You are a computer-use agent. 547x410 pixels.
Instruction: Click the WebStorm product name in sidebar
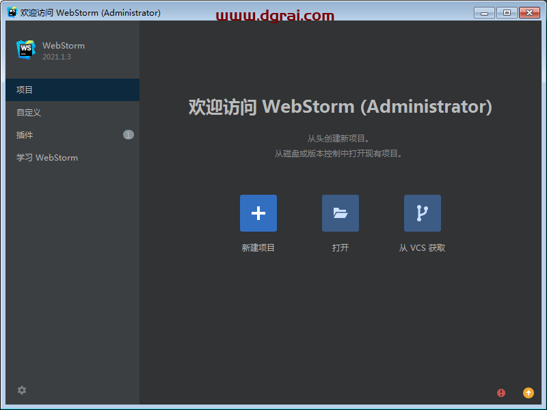[64, 46]
